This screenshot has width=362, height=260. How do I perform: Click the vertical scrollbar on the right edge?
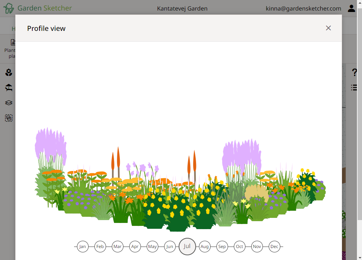[x=360, y=109]
